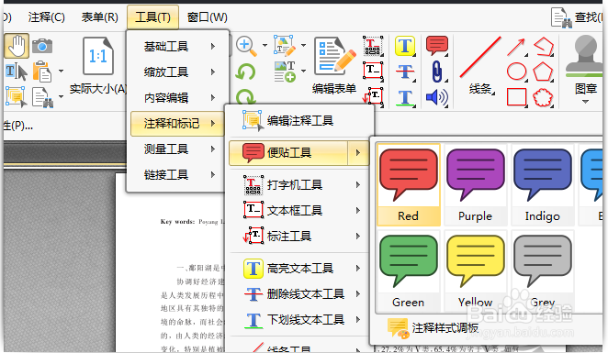
Task: Pick the Purple sticky note style
Action: click(x=476, y=184)
